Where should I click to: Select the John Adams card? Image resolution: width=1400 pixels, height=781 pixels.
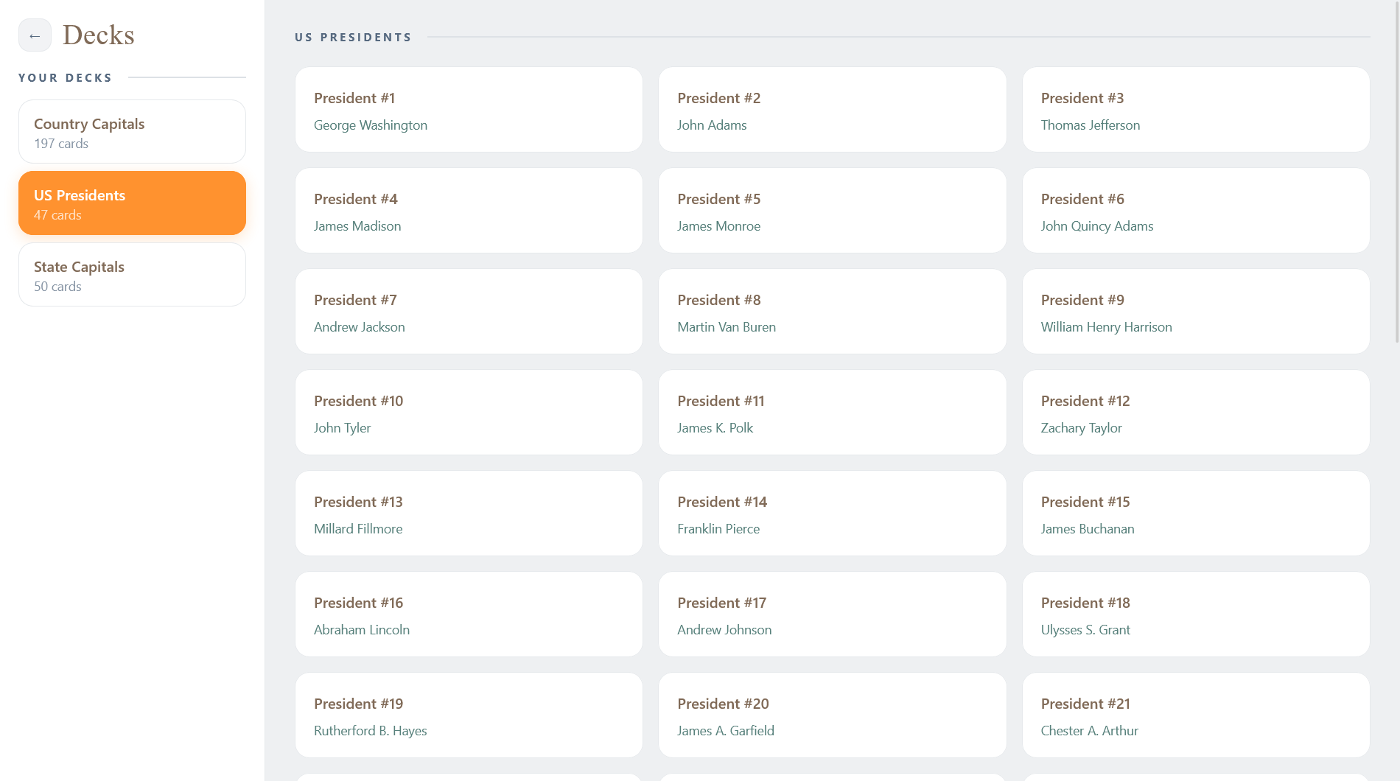tap(832, 110)
